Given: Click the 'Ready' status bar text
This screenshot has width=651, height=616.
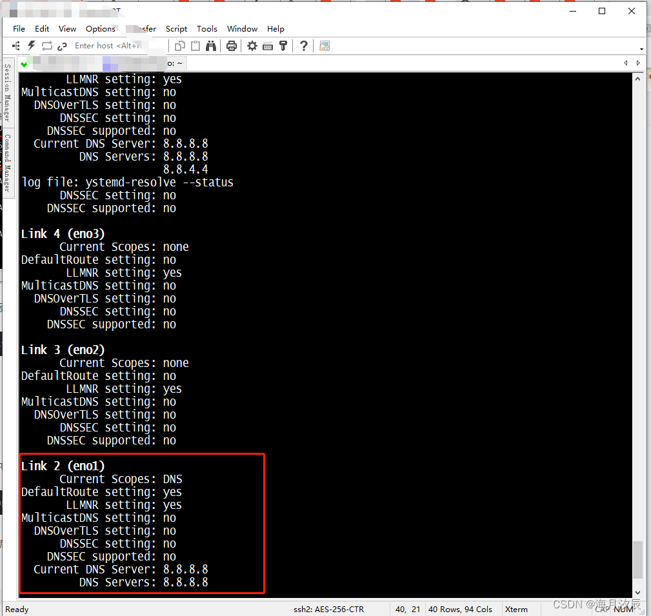Looking at the screenshot, I should pyautogui.click(x=17, y=609).
